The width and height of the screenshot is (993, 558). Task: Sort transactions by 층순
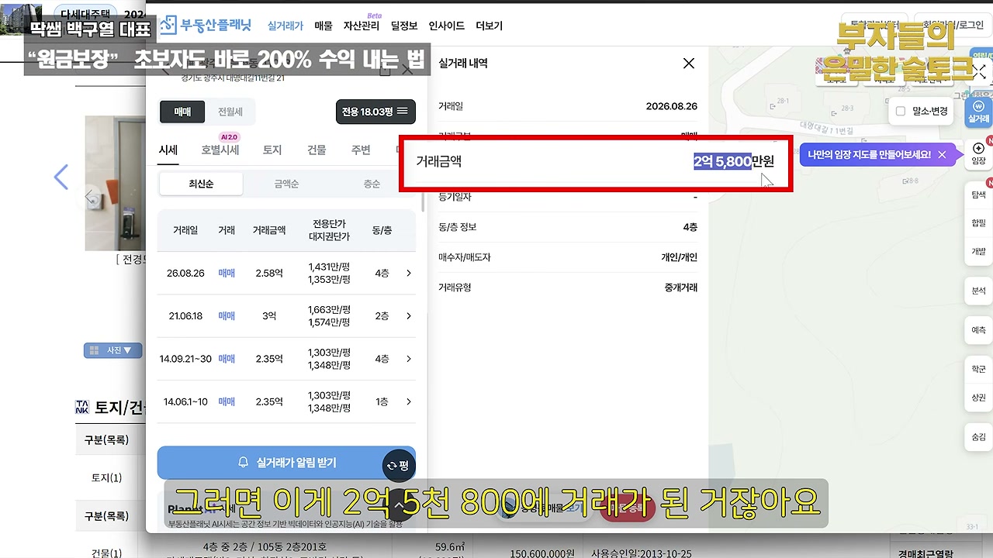click(372, 184)
